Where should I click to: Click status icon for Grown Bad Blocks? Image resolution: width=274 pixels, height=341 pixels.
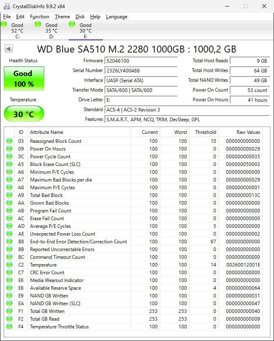click(x=9, y=203)
